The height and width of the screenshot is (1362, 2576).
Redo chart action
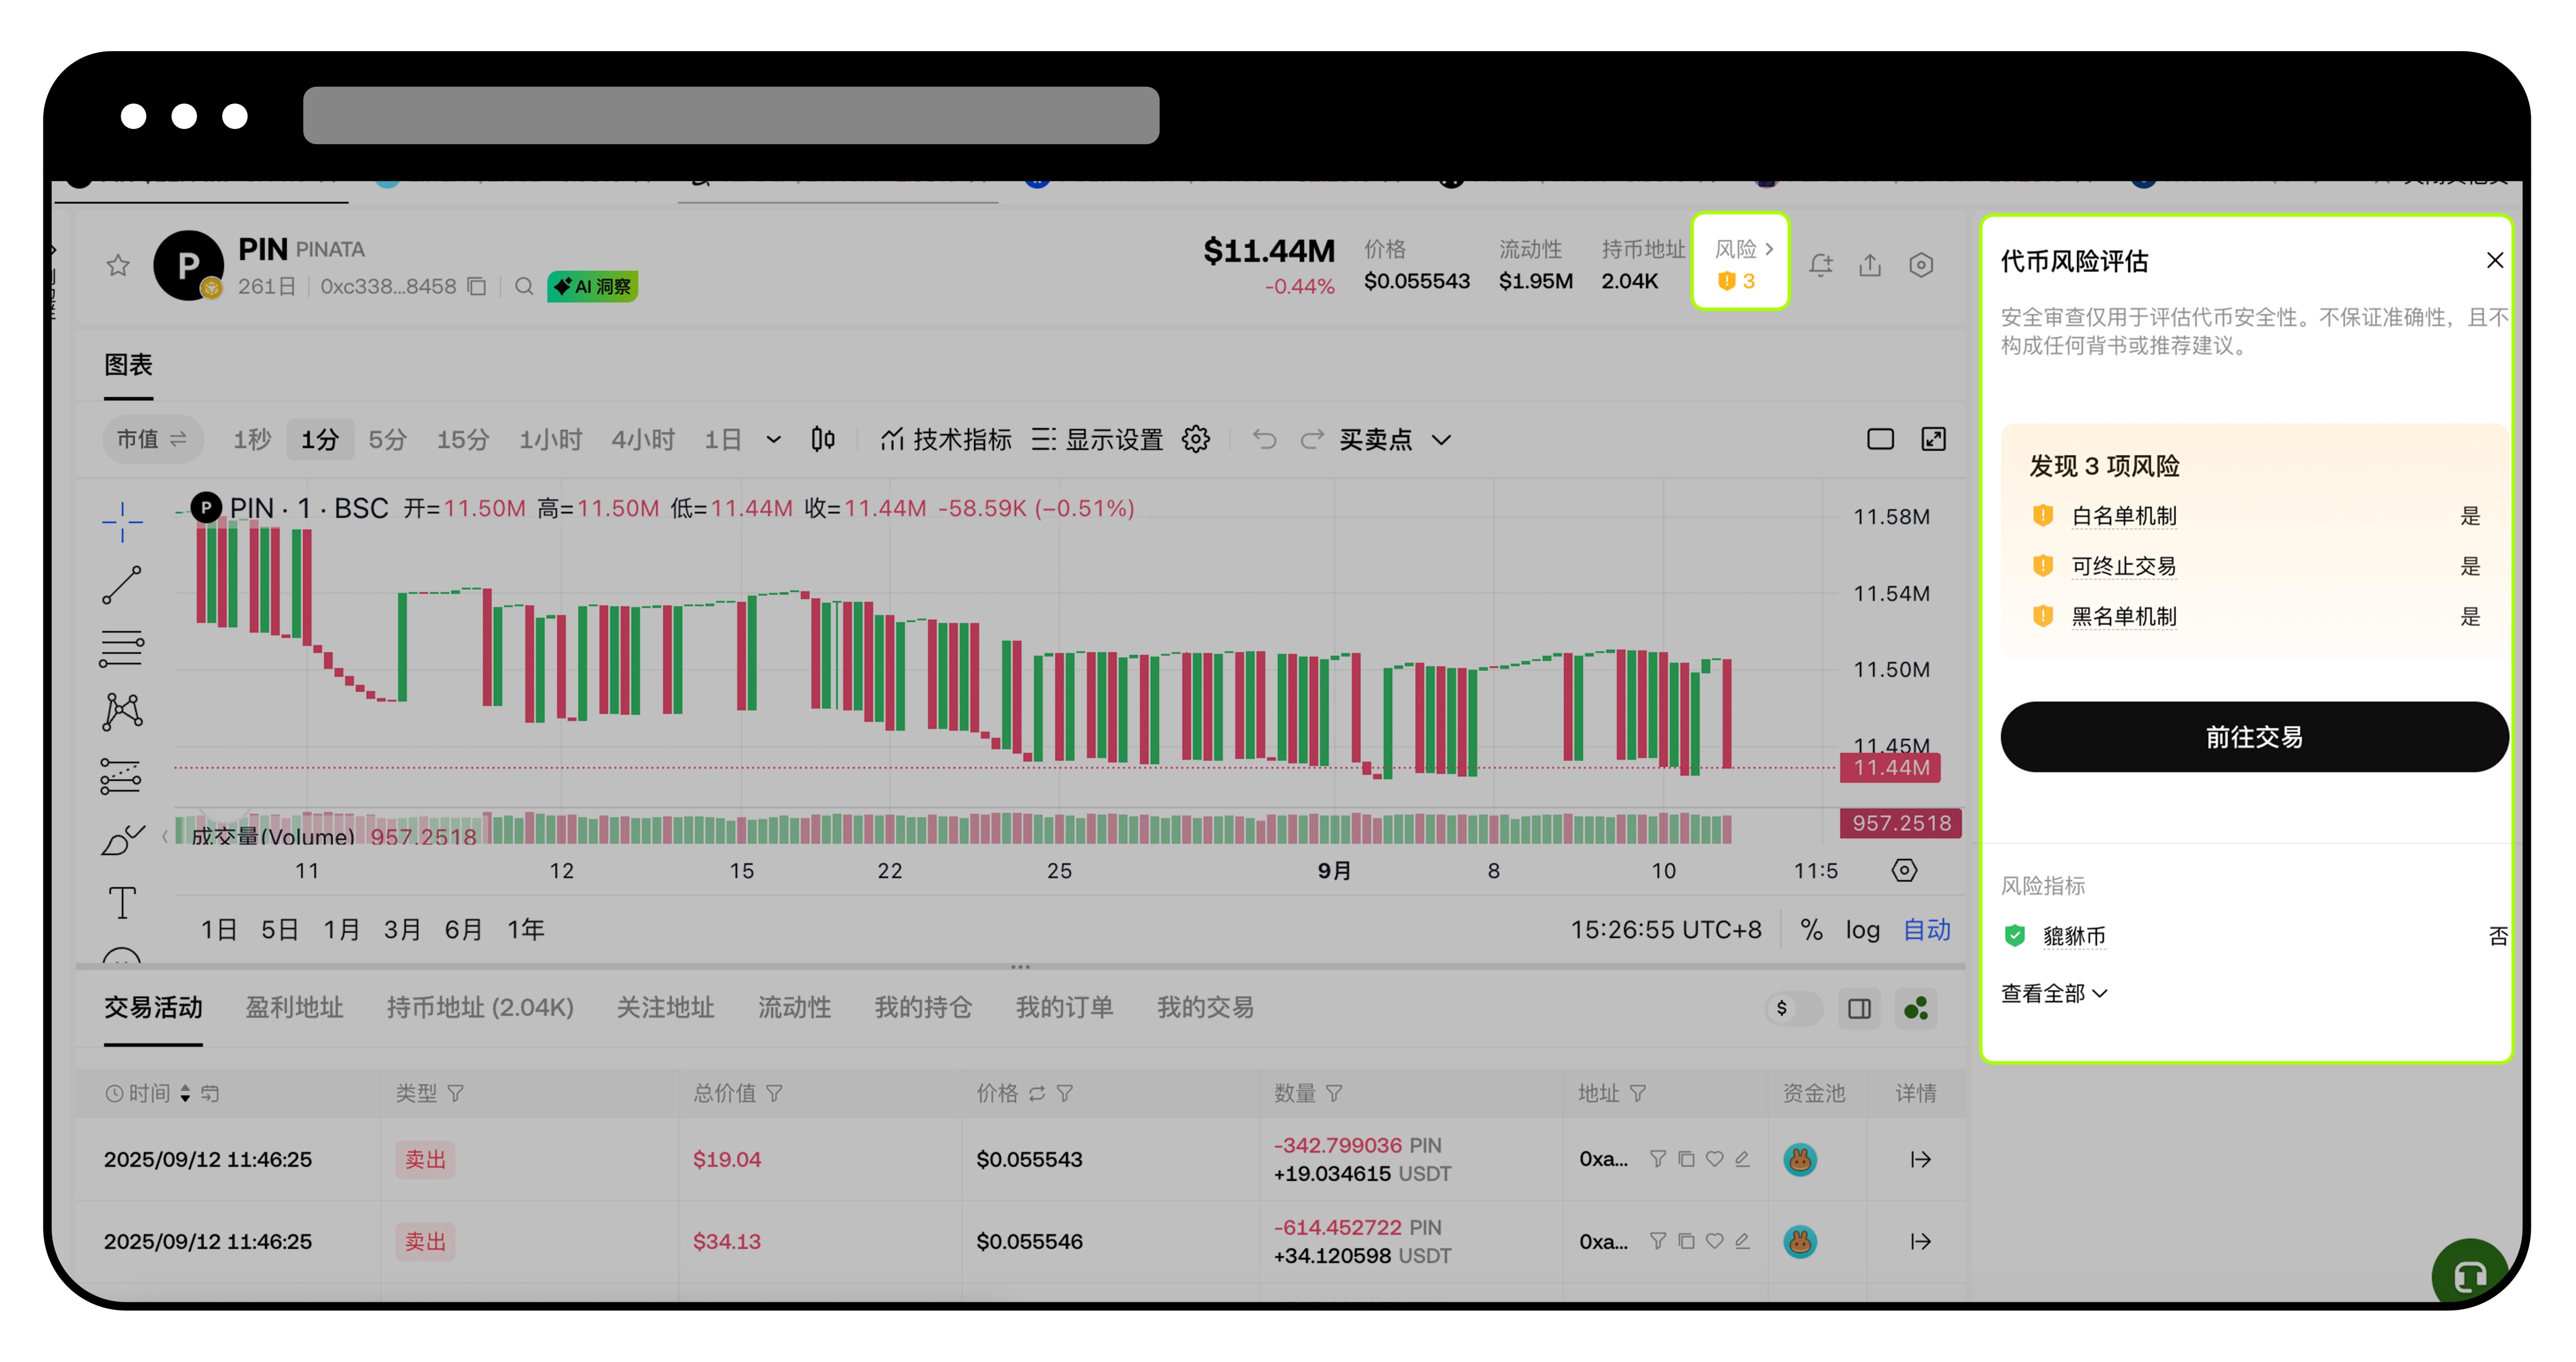pyautogui.click(x=1312, y=439)
